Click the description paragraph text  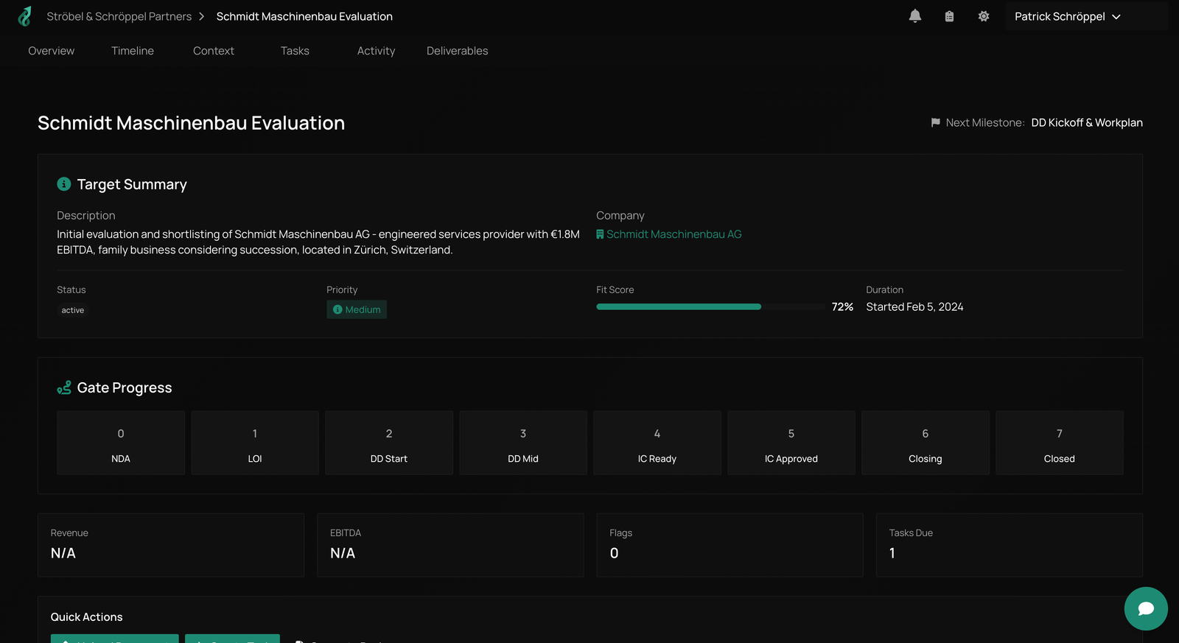point(318,242)
